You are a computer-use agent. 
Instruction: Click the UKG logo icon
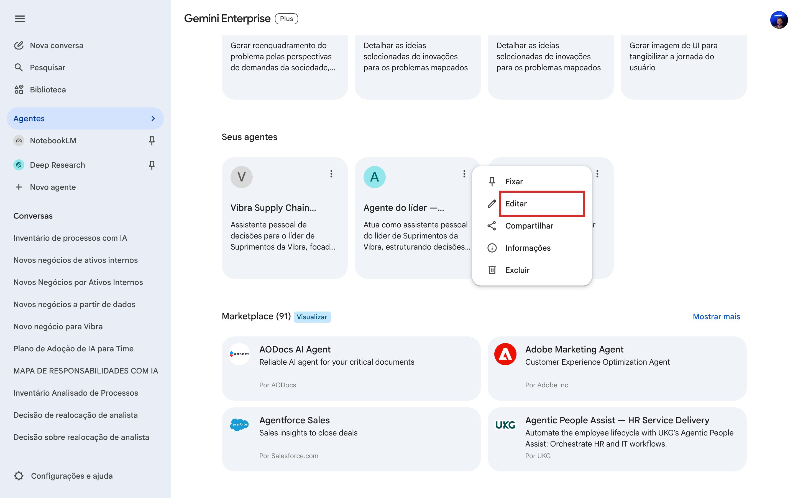[505, 425]
